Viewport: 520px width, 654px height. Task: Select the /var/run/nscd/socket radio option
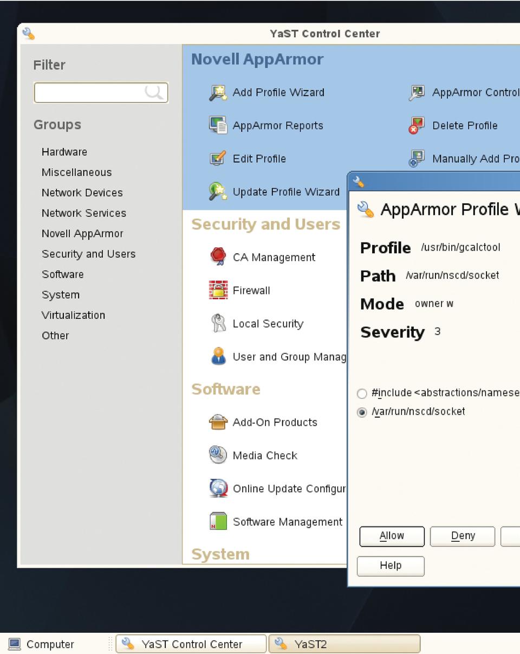coord(362,412)
